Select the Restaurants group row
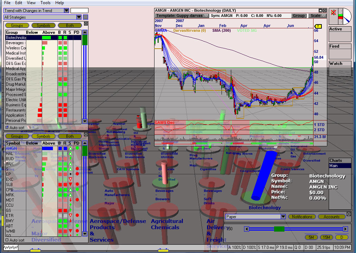Viewport: 356px width, 253px height. (x=43, y=110)
